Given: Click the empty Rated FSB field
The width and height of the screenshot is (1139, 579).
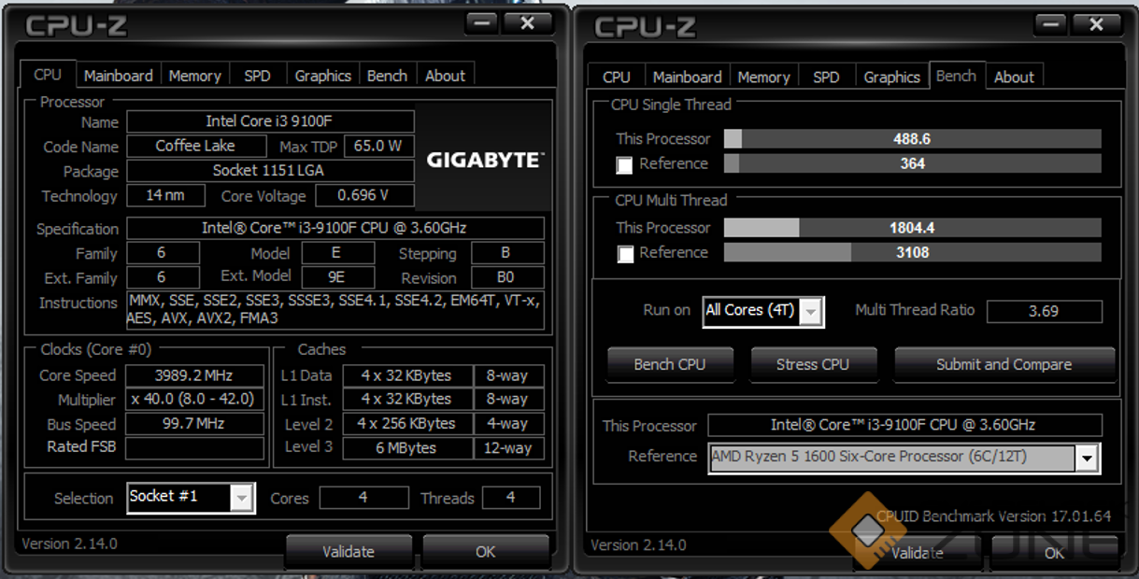Looking at the screenshot, I should [x=196, y=447].
